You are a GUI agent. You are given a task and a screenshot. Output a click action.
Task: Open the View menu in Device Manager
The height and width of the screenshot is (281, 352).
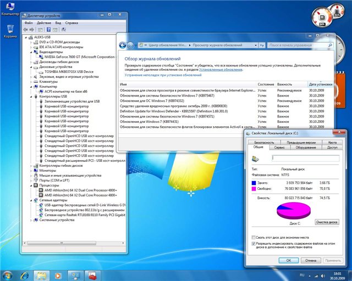pos(58,23)
